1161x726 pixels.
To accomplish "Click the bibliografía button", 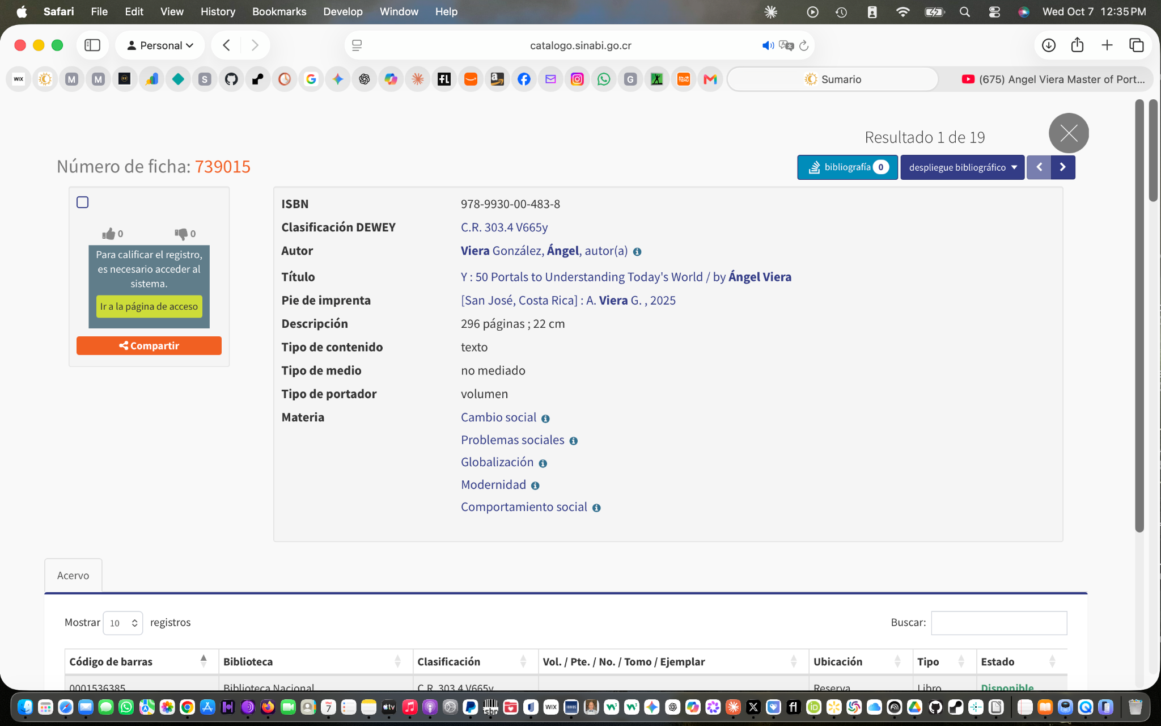I will [x=848, y=167].
